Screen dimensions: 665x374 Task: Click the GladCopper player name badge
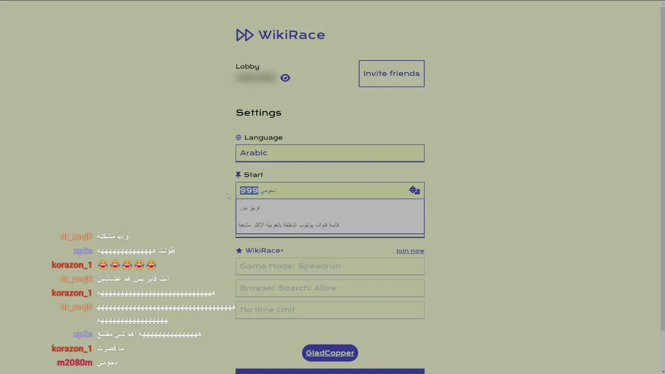pyautogui.click(x=330, y=353)
